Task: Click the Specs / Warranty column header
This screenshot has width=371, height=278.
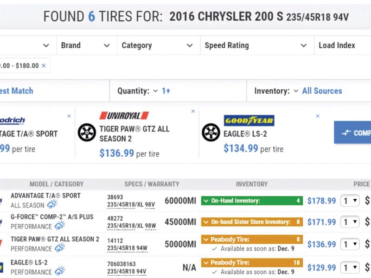Action: click(152, 184)
